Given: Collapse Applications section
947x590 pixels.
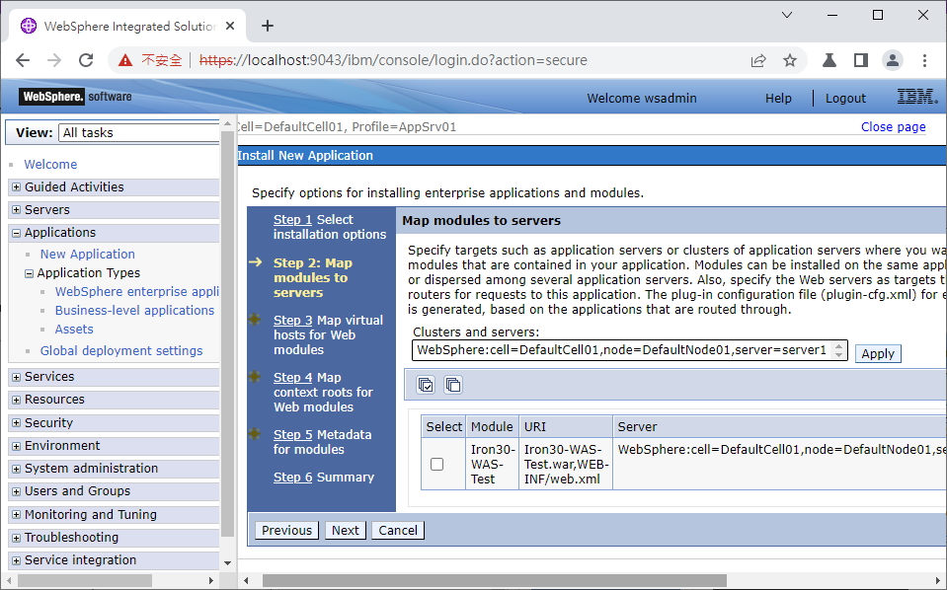Looking at the screenshot, I should 17,233.
